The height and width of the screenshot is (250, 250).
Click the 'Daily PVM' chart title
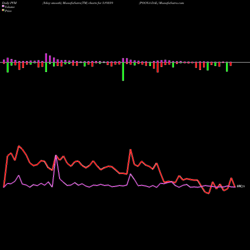coord(9,3)
